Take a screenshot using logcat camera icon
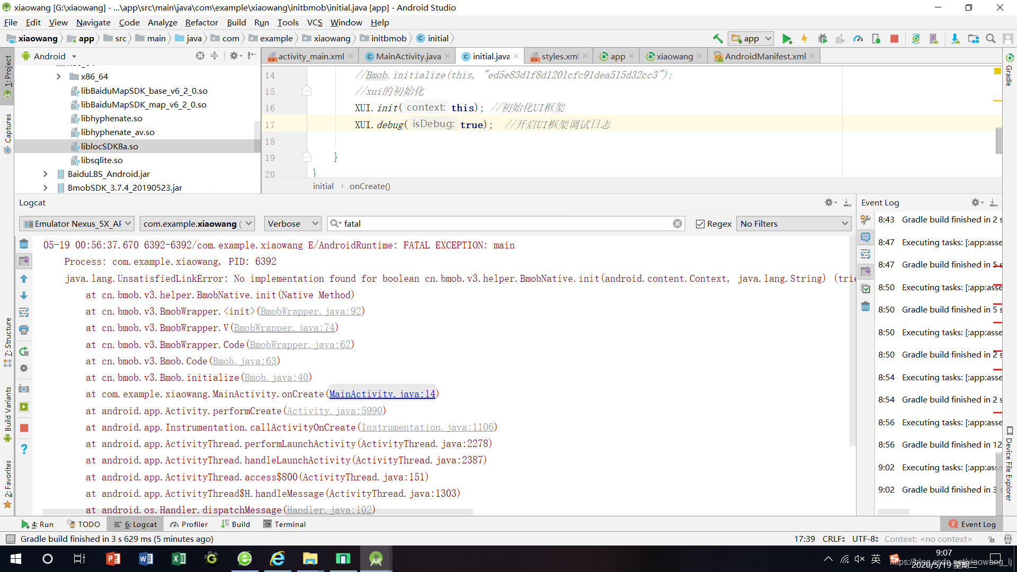 (x=24, y=389)
